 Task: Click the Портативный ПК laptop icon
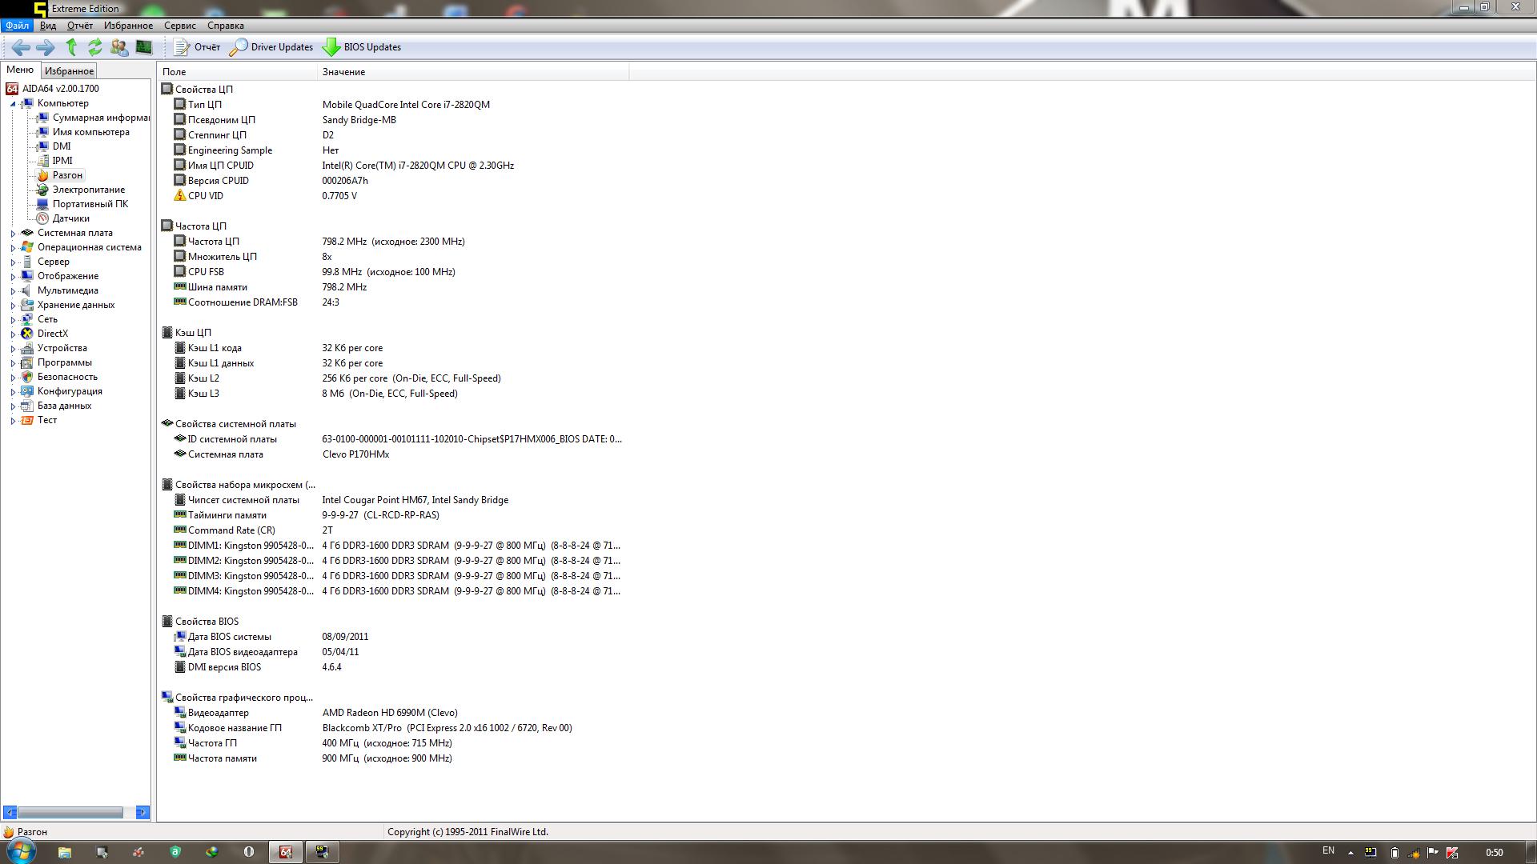[x=43, y=204]
